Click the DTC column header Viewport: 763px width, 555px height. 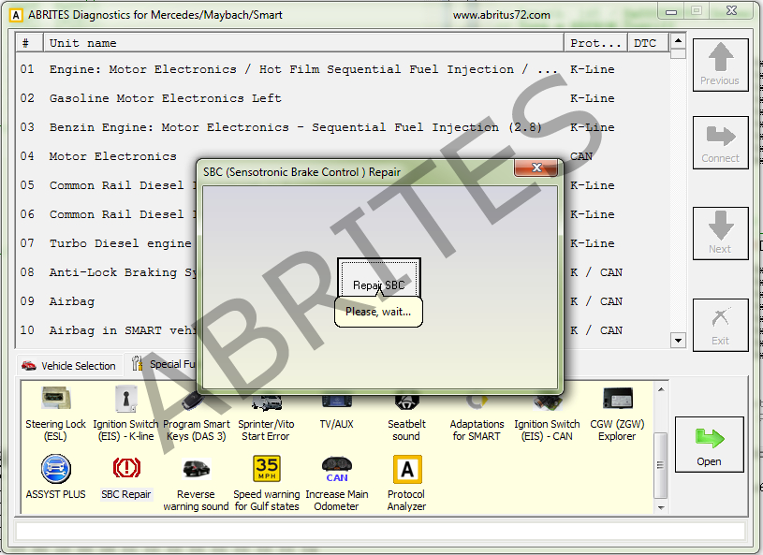(x=648, y=43)
